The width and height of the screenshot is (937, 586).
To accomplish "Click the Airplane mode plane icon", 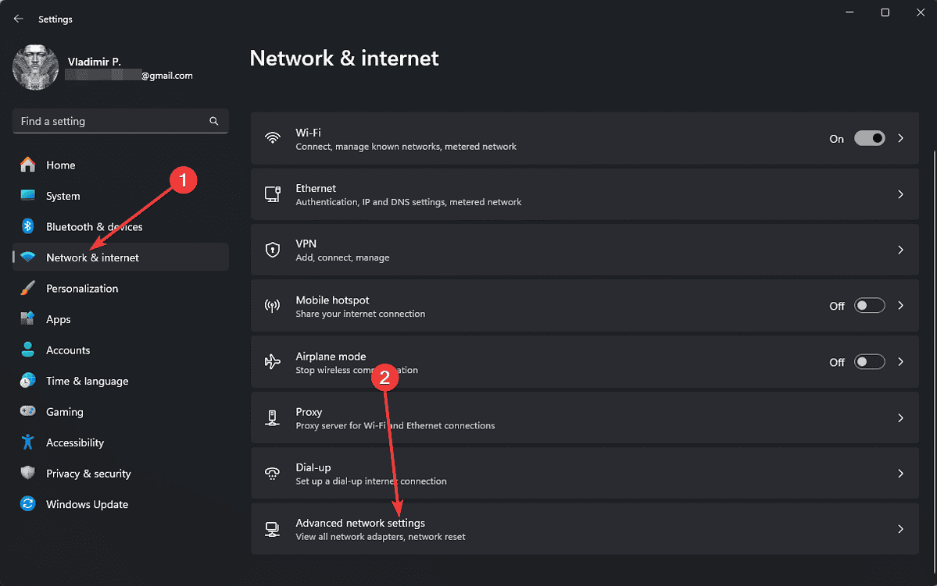I will [273, 361].
